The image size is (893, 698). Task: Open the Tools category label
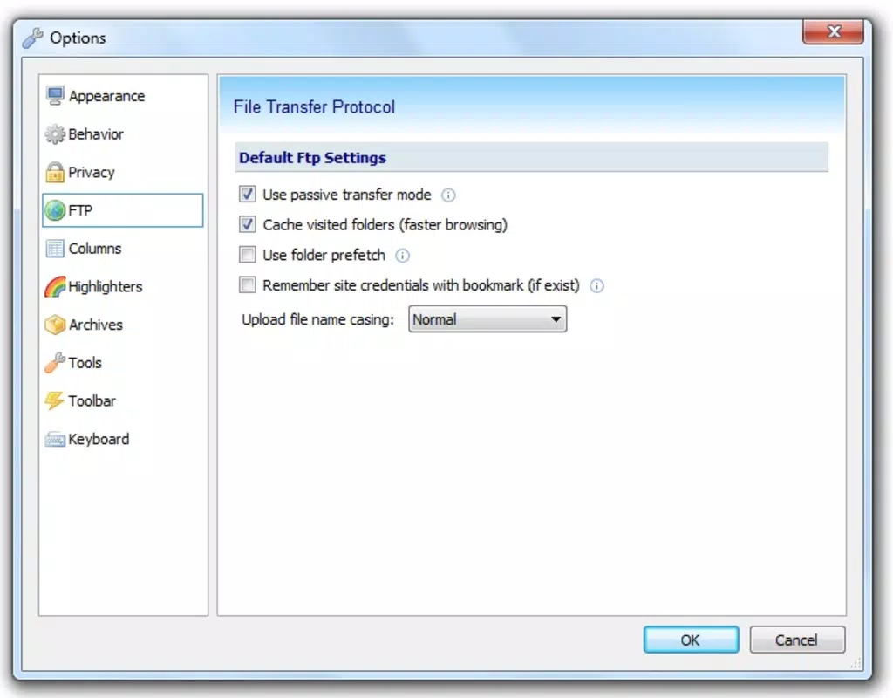coord(85,363)
